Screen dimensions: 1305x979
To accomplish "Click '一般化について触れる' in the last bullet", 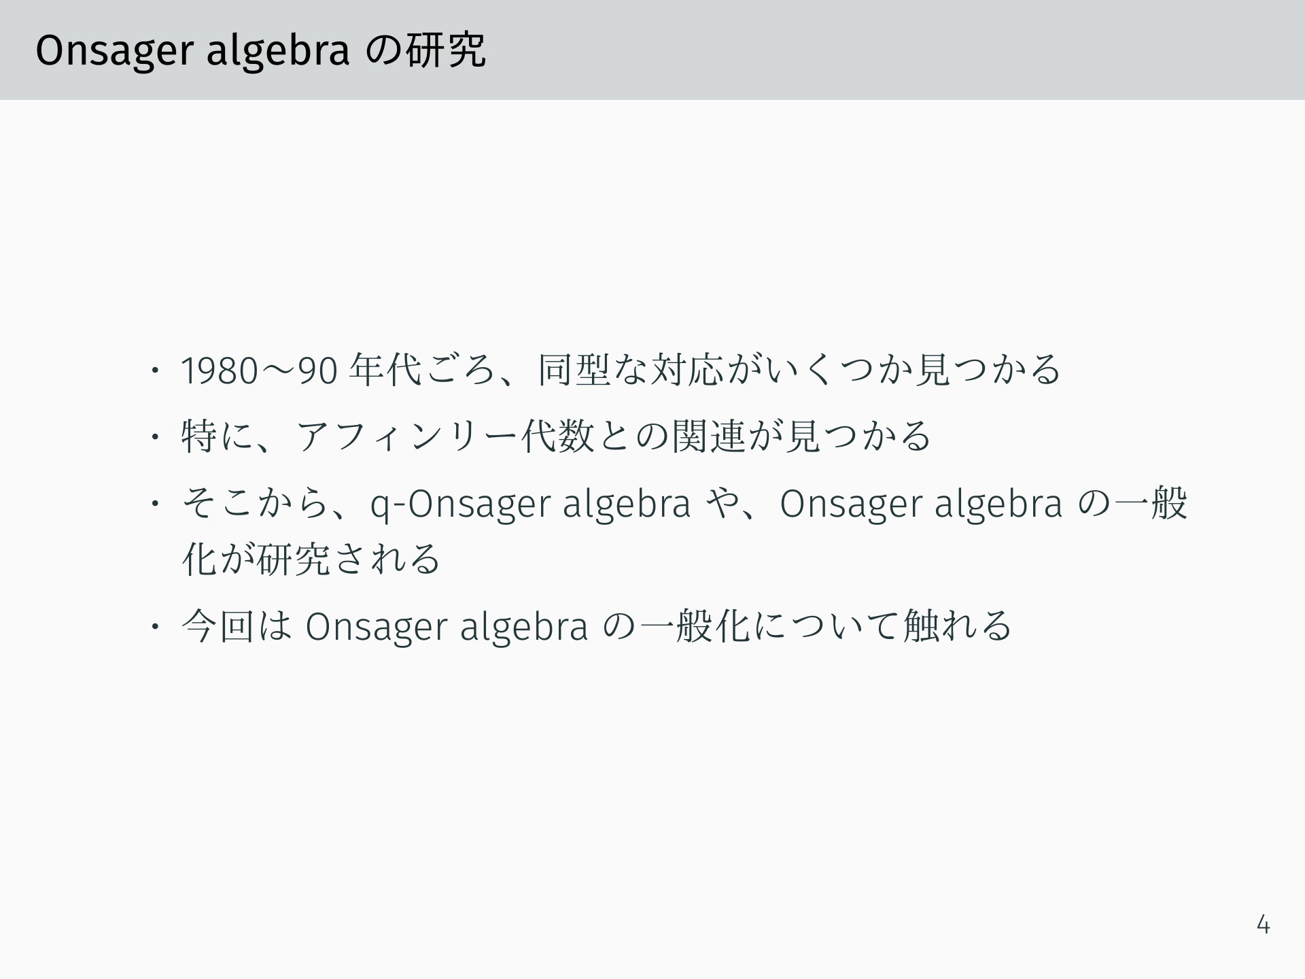I will 824,626.
